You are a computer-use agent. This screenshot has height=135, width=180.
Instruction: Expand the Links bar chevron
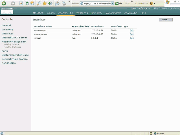132,1
